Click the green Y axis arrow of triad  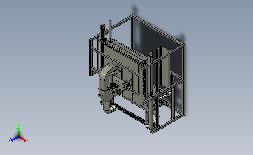[18, 132]
